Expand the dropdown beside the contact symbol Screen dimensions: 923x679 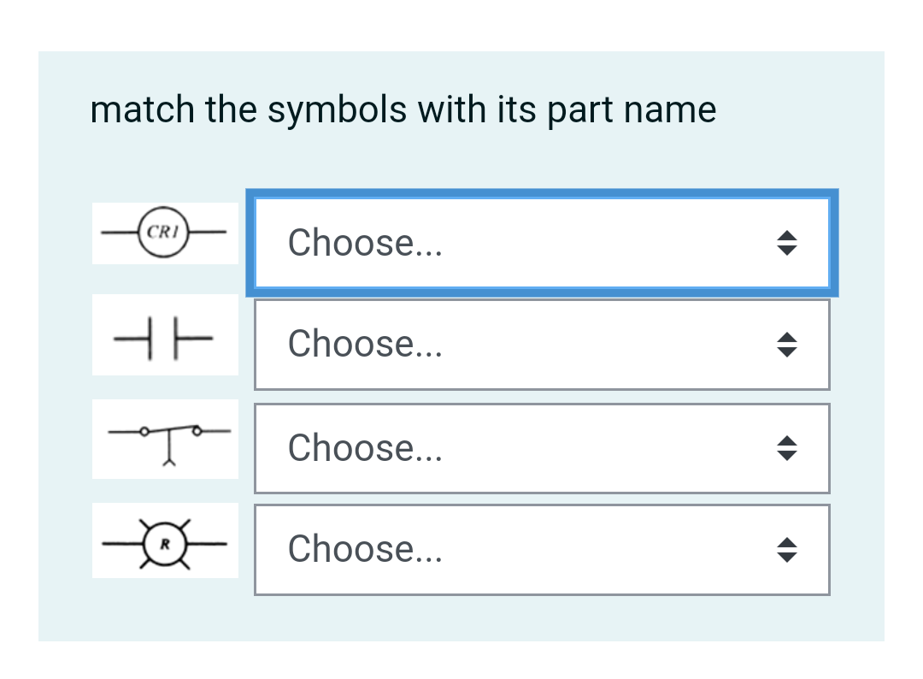tap(542, 345)
